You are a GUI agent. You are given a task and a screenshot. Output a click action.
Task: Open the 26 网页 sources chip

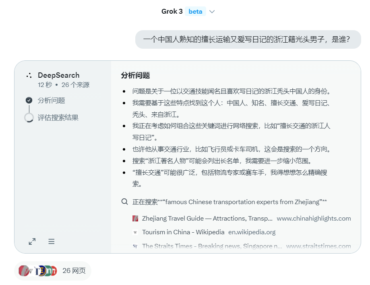(x=53, y=271)
